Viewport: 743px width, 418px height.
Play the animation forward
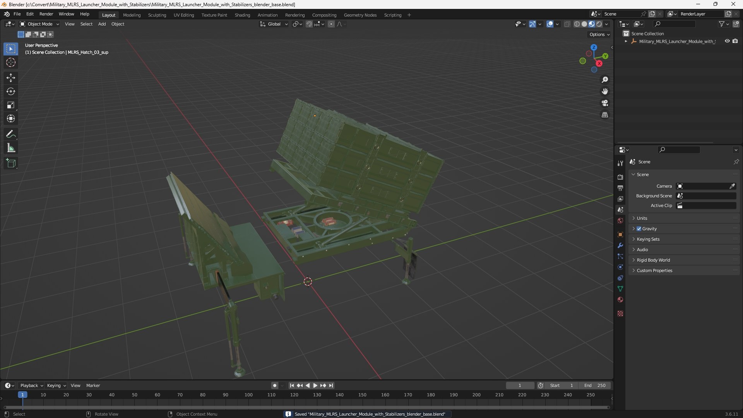coord(315,385)
